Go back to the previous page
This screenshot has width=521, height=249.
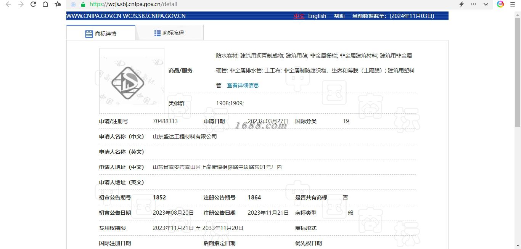(8, 4)
